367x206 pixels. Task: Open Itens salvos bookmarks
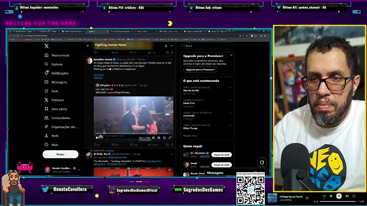56,109
